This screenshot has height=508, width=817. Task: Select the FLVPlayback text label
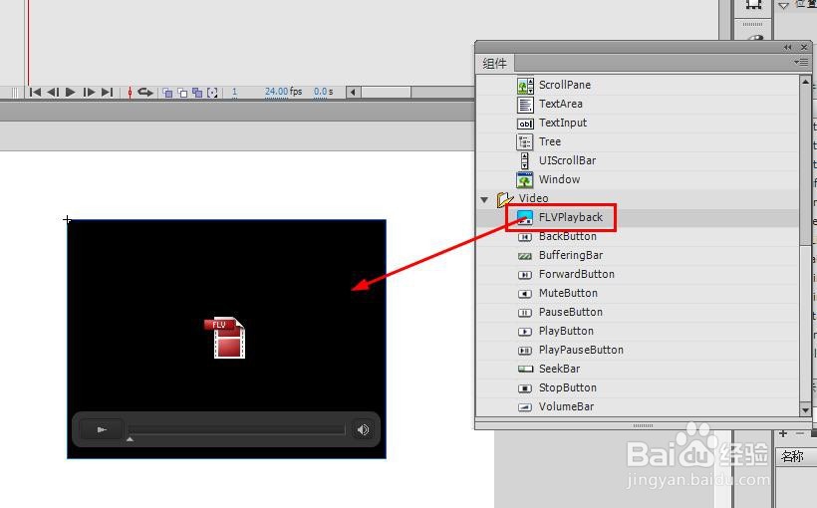click(571, 217)
